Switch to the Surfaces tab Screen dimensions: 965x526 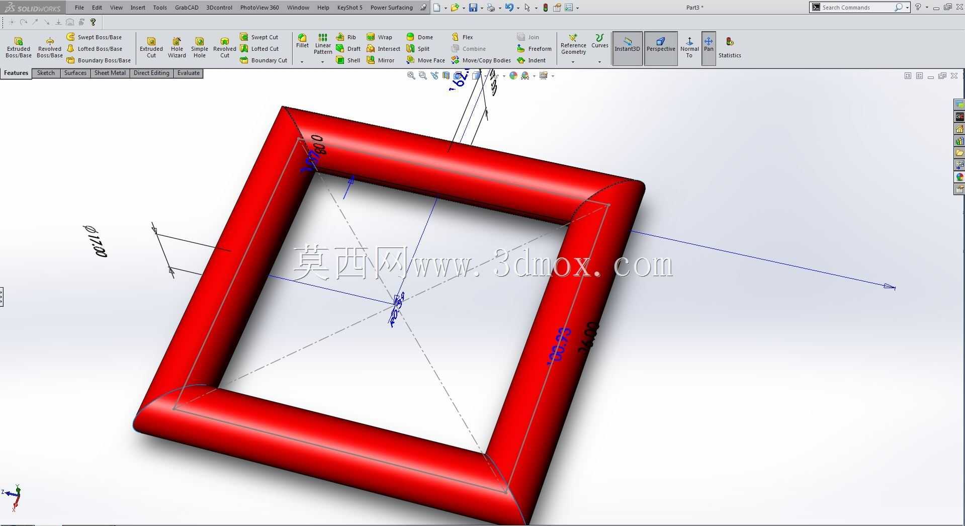(75, 73)
